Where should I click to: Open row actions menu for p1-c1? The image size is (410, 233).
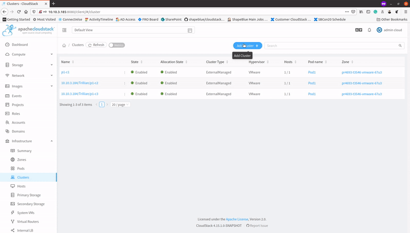[125, 72]
